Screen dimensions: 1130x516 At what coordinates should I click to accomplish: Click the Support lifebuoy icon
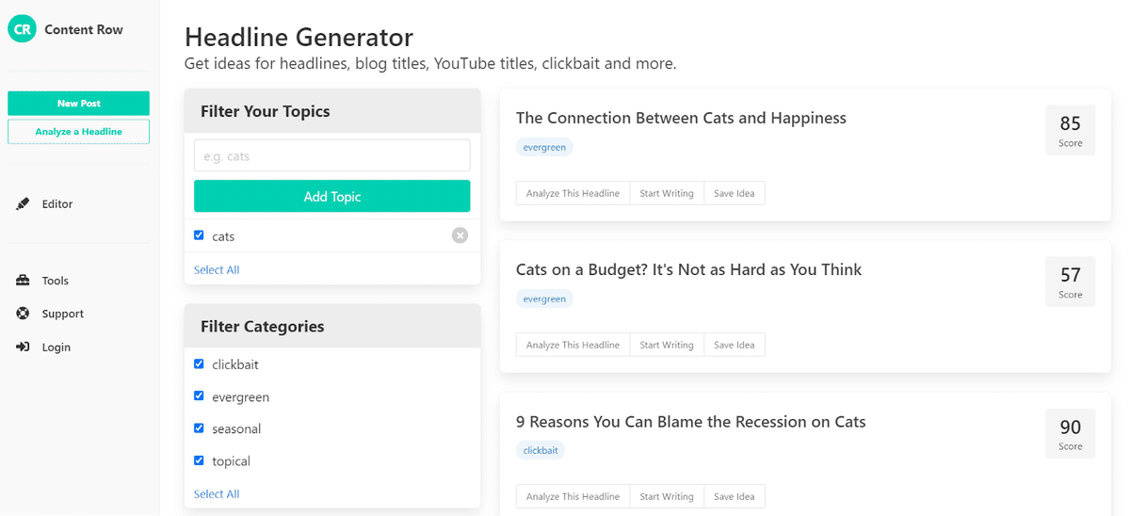[23, 314]
